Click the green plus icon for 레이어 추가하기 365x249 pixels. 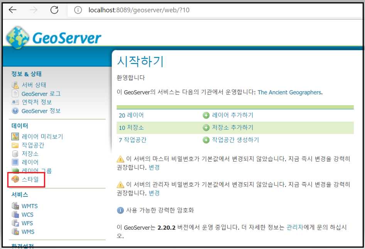(x=206, y=115)
